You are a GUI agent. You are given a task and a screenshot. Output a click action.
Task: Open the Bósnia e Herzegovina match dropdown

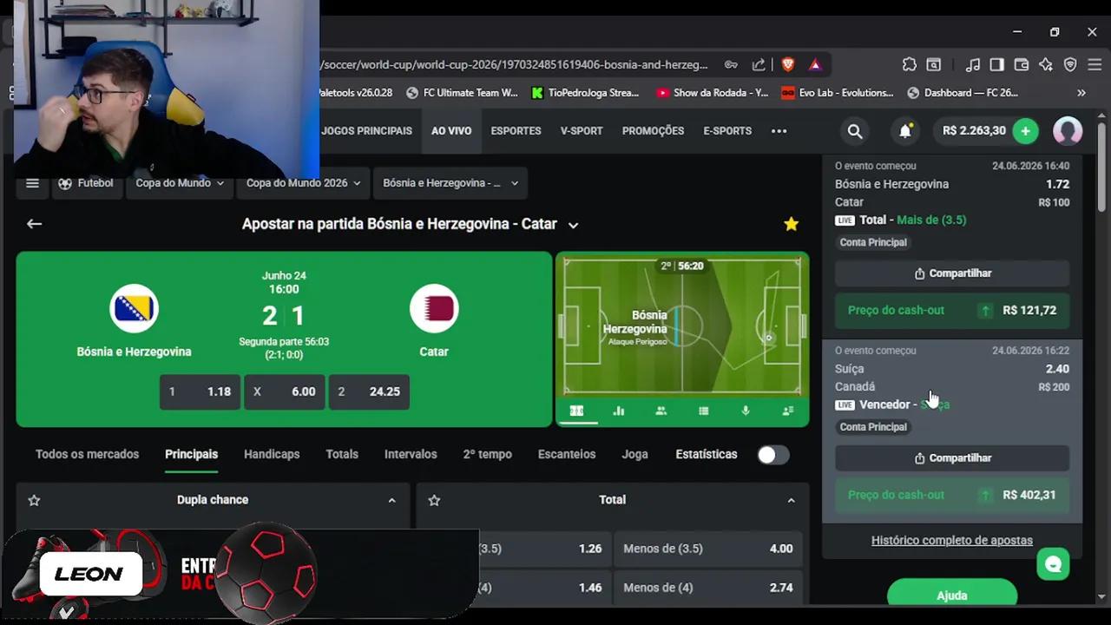pos(450,183)
